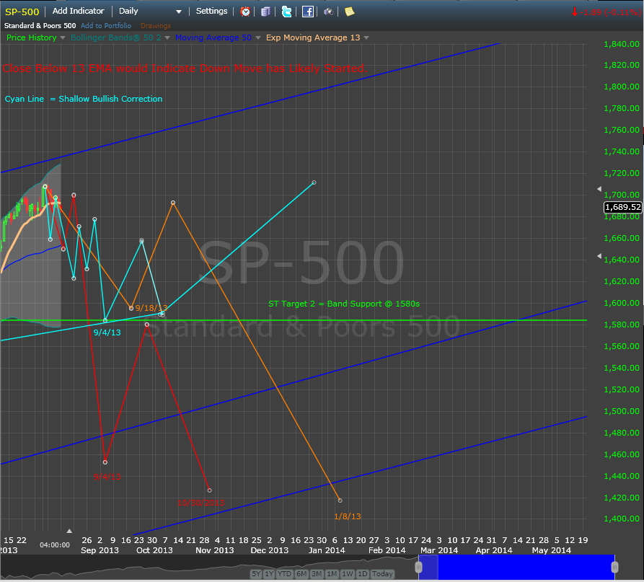Click the red 10/30/2013 date label
Image resolution: width=644 pixels, height=582 pixels.
click(200, 503)
